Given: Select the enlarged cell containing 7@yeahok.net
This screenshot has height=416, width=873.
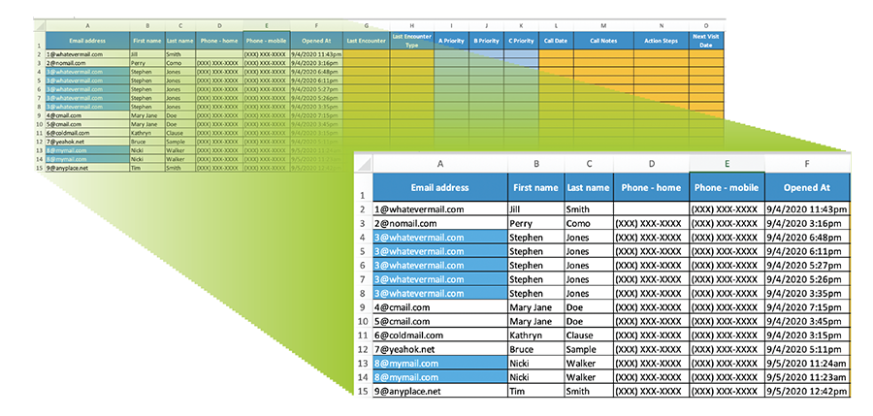Looking at the screenshot, I should pyautogui.click(x=440, y=349).
